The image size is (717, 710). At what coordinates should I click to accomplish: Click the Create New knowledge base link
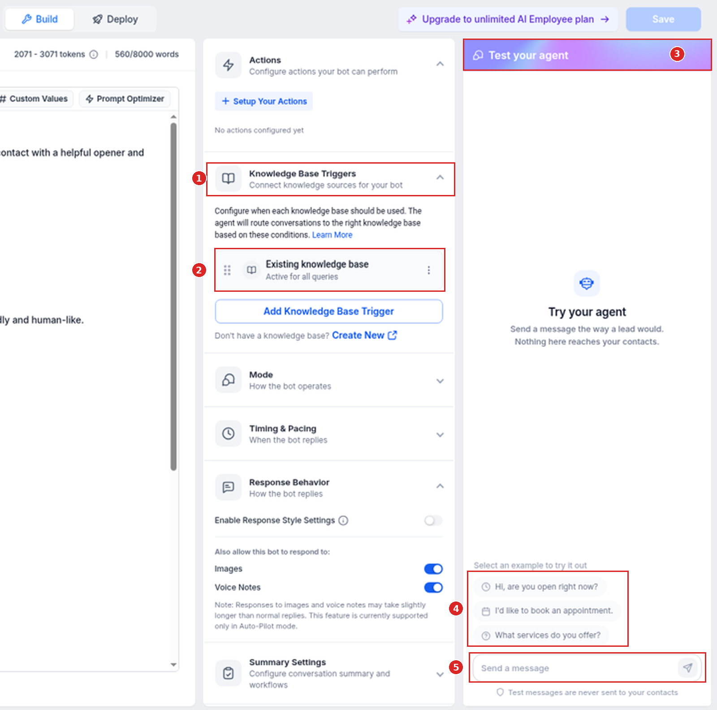click(x=364, y=335)
